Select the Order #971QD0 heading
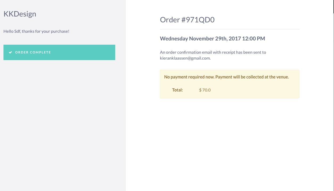This screenshot has height=191, width=334. coord(187,19)
